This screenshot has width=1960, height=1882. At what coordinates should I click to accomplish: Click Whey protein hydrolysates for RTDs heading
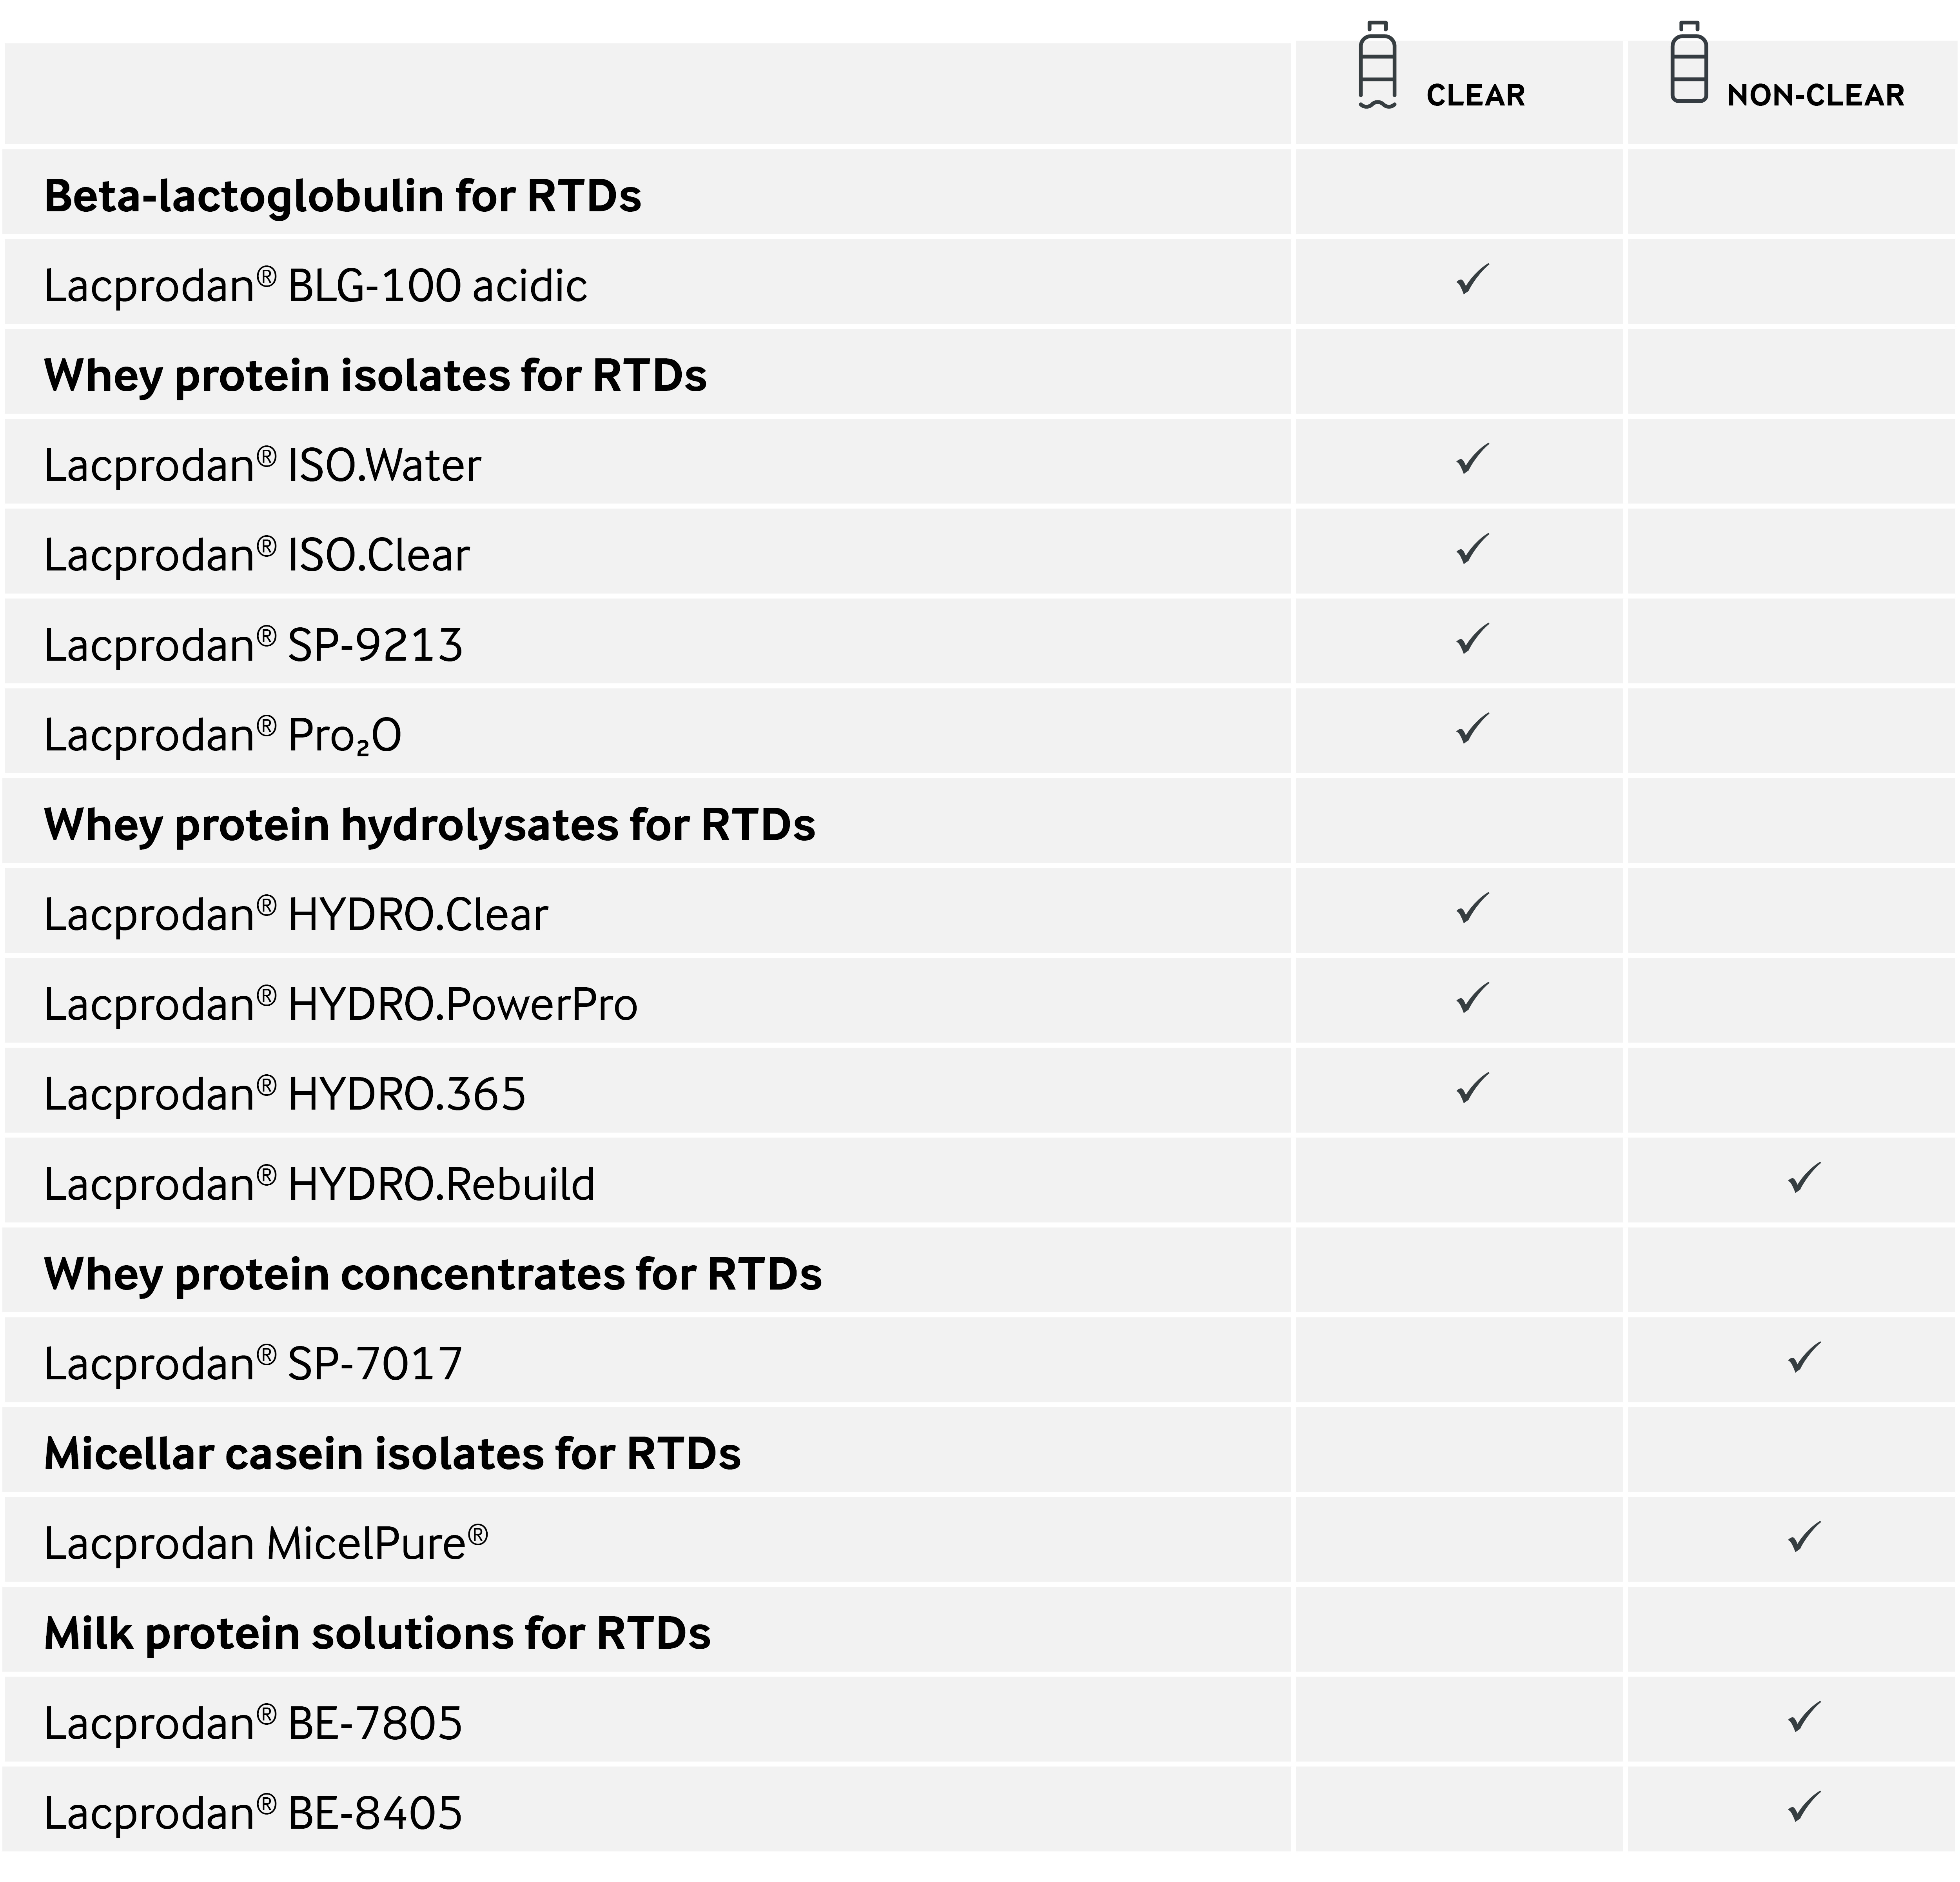(429, 825)
